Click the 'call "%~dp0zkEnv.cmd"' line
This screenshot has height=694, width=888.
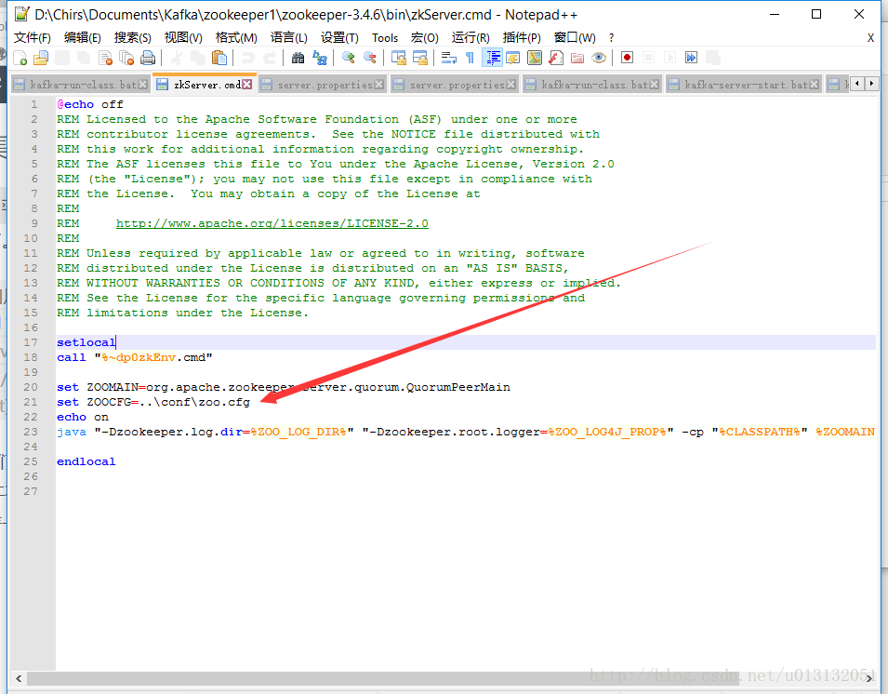pyautogui.click(x=135, y=357)
